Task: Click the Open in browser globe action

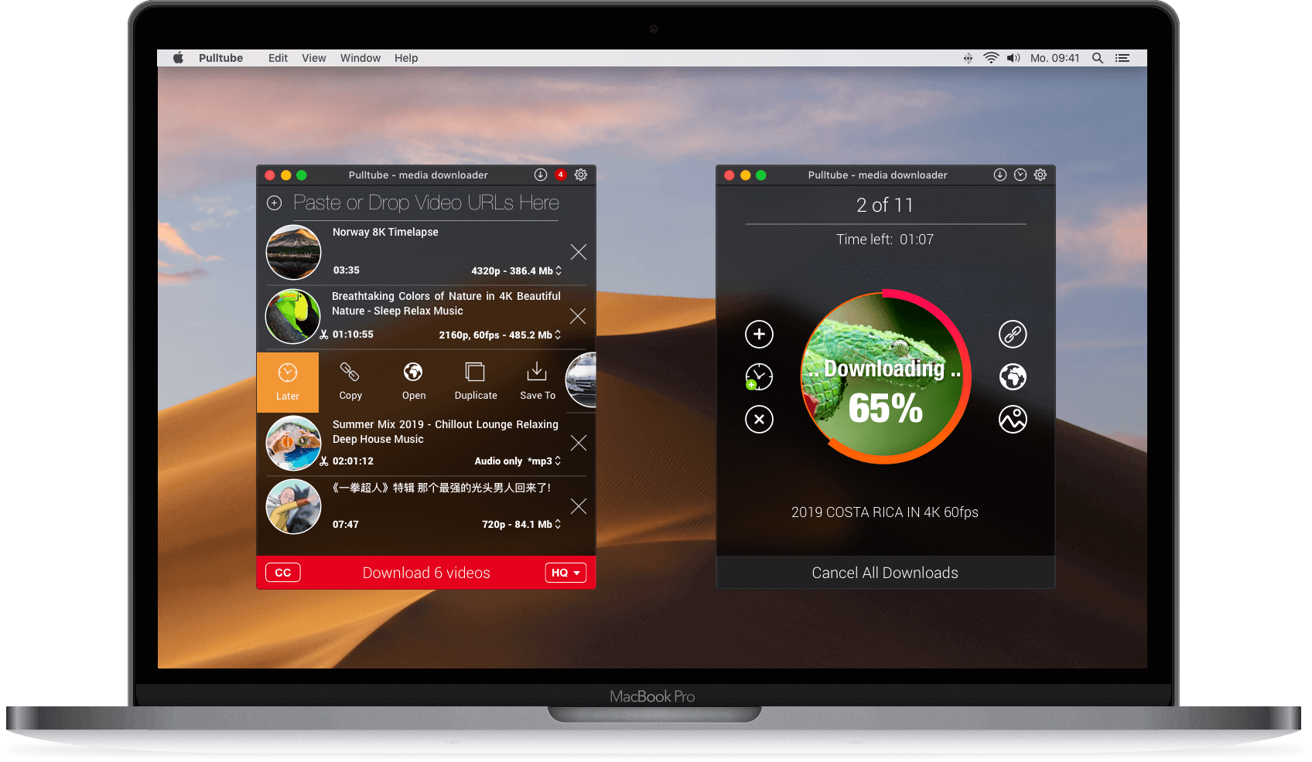Action: coord(413,382)
